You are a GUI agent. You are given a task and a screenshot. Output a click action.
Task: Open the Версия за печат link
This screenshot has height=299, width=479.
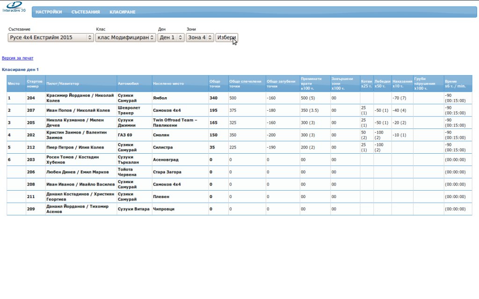click(x=18, y=58)
